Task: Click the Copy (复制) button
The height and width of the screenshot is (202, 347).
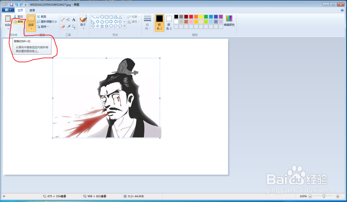Action: pos(18,22)
